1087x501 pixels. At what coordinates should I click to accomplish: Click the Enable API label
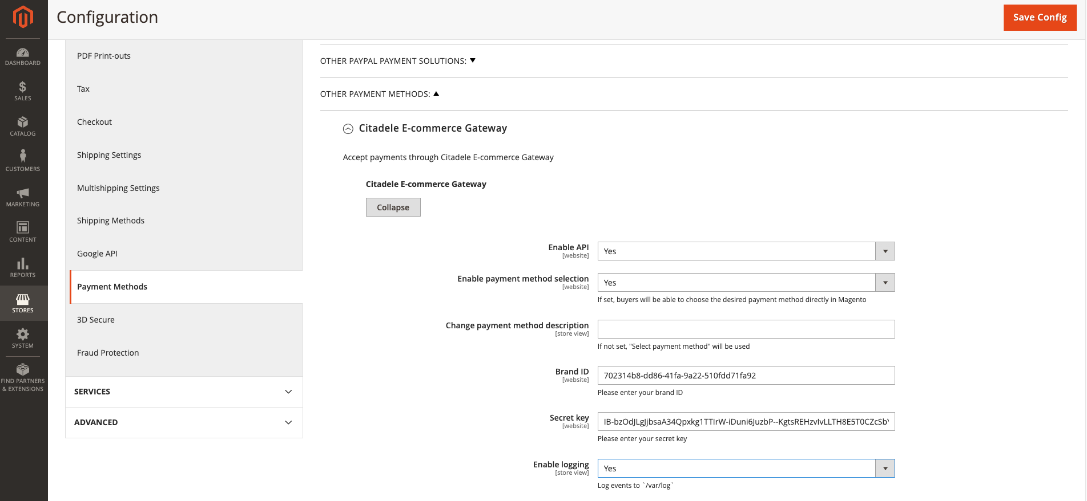point(568,247)
